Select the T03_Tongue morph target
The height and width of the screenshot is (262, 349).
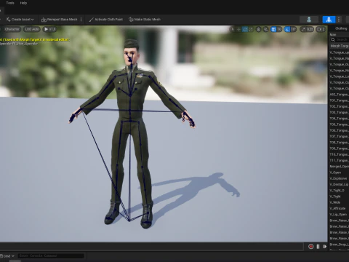(339, 113)
